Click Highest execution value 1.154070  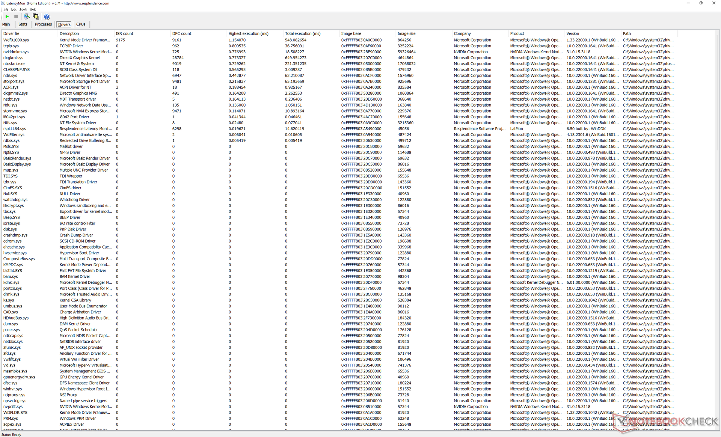(237, 40)
